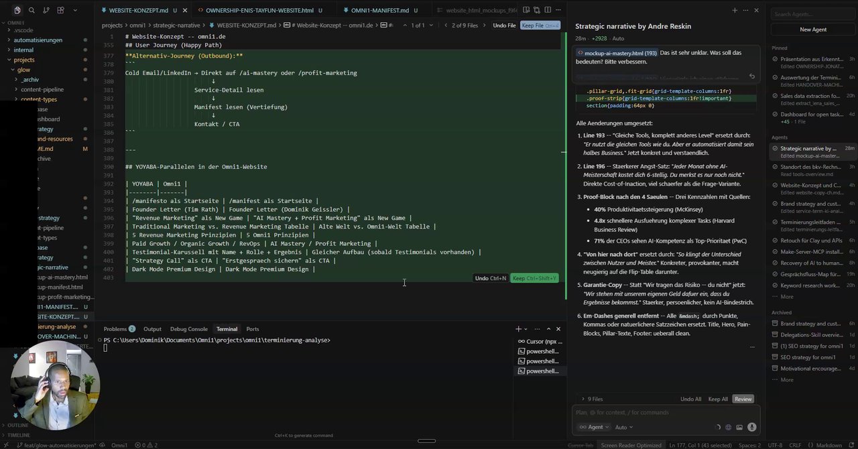Click the revert message arrow icon
This screenshot has height=449, width=858.
[x=751, y=76]
